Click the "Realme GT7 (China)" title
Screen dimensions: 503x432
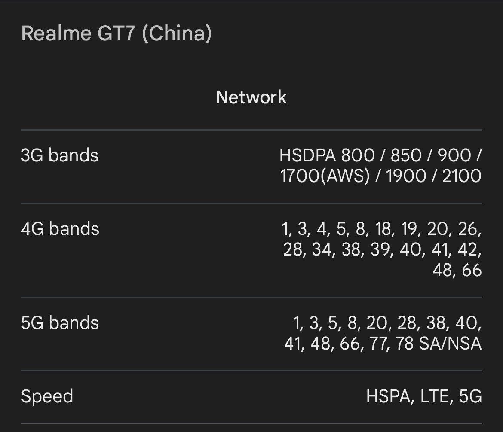(x=116, y=33)
